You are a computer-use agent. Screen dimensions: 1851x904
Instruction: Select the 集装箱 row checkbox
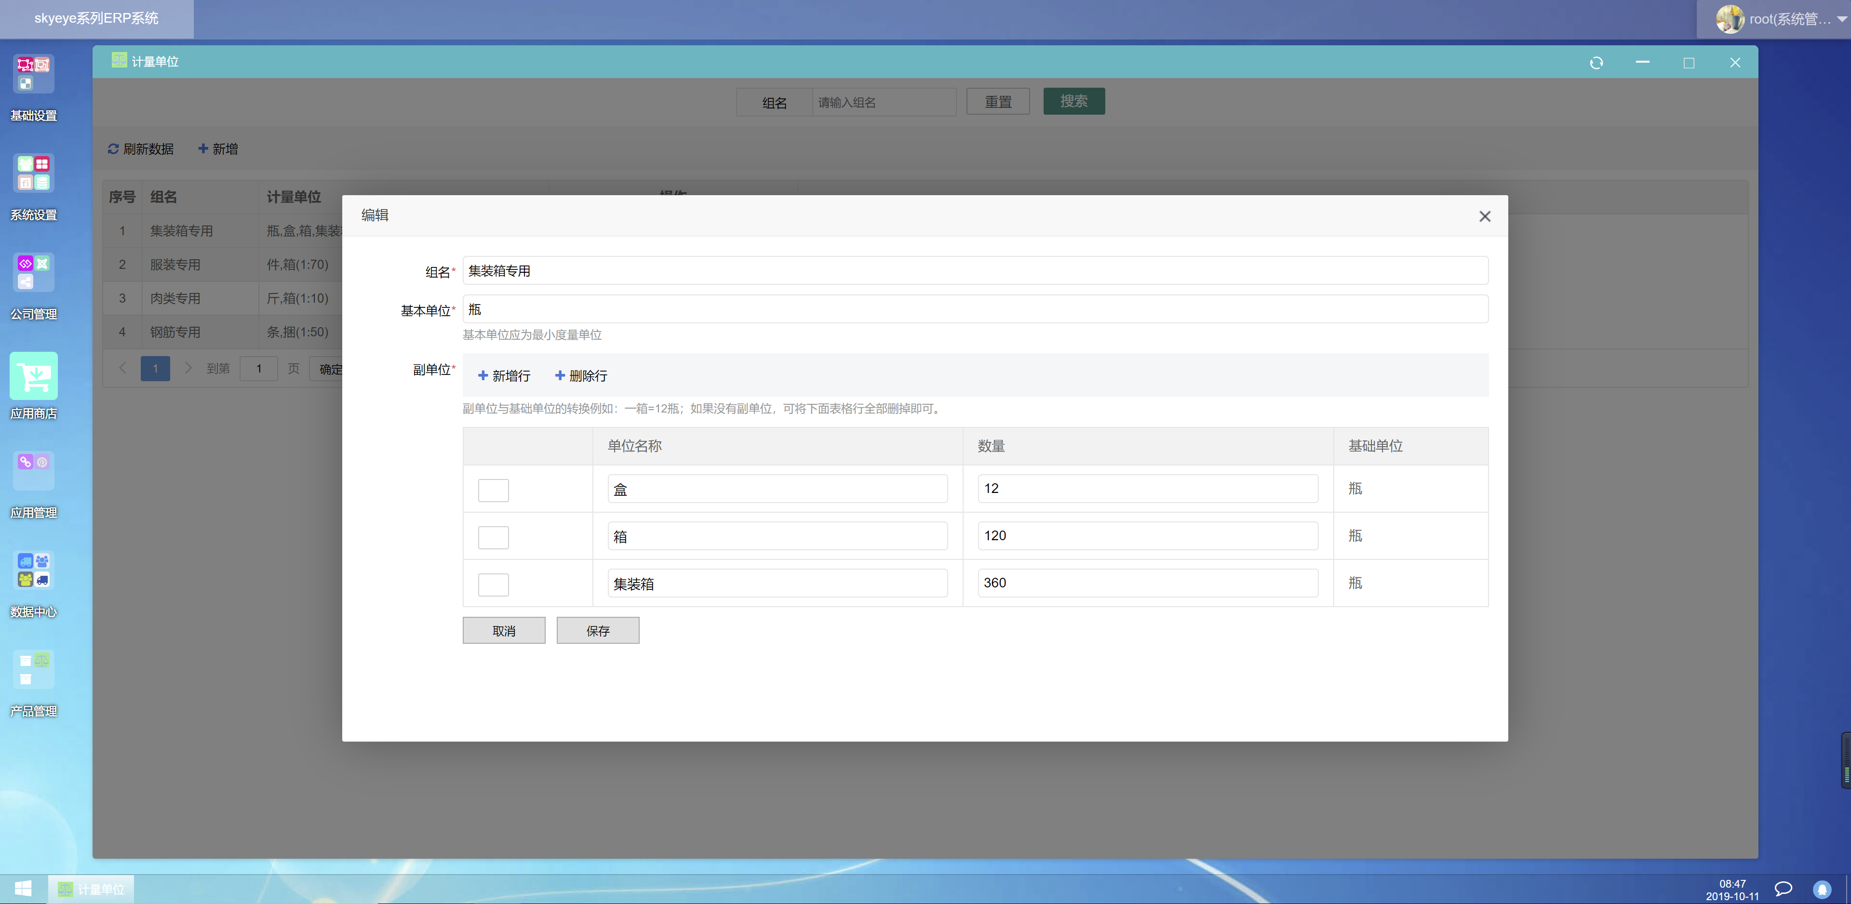pyautogui.click(x=493, y=584)
